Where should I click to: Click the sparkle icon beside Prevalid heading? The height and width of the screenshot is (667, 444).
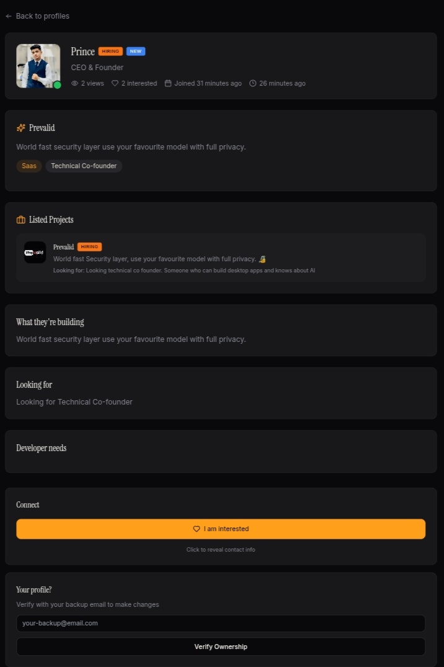tap(20, 127)
